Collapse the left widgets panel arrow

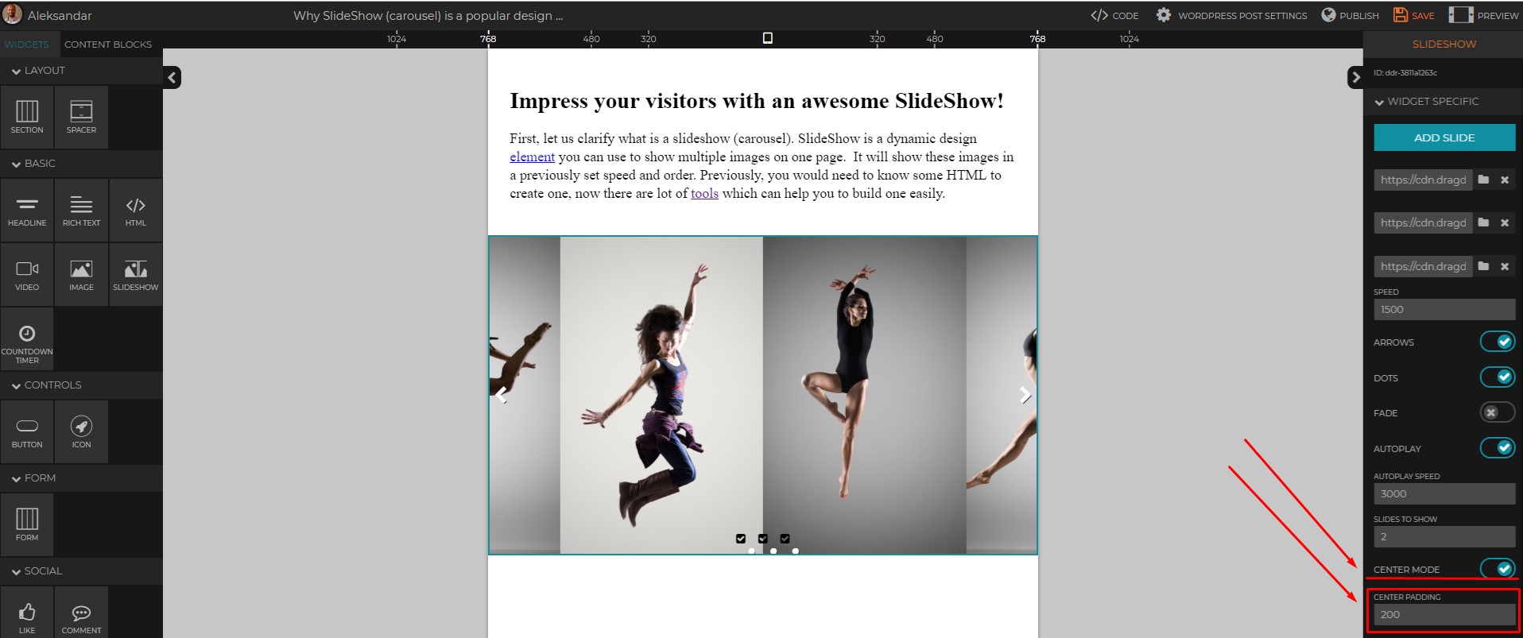[x=172, y=77]
